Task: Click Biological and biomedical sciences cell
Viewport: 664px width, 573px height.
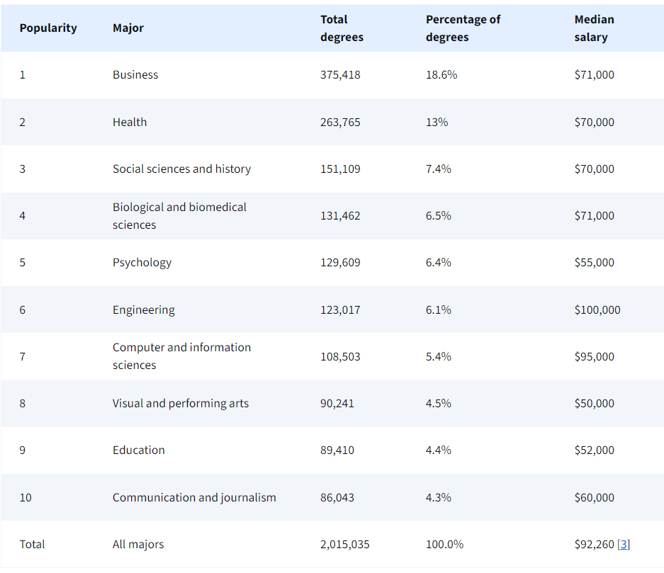Action: (x=179, y=216)
